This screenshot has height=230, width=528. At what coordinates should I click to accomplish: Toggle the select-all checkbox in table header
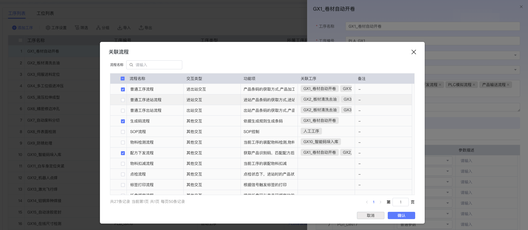pos(123,79)
